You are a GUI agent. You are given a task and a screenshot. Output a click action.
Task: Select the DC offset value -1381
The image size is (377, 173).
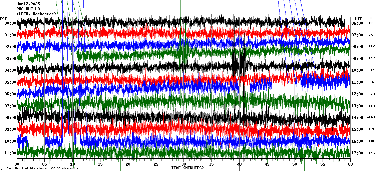coord(371,106)
